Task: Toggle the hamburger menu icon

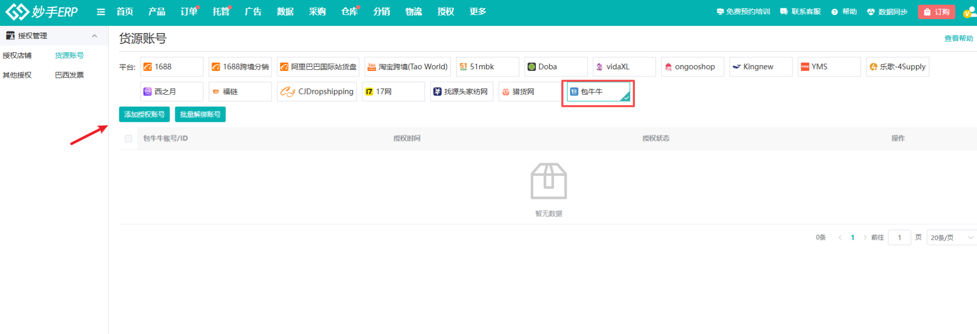Action: 101,12
